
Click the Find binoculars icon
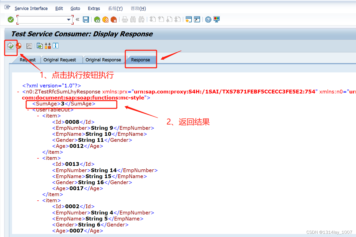[x=133, y=20]
